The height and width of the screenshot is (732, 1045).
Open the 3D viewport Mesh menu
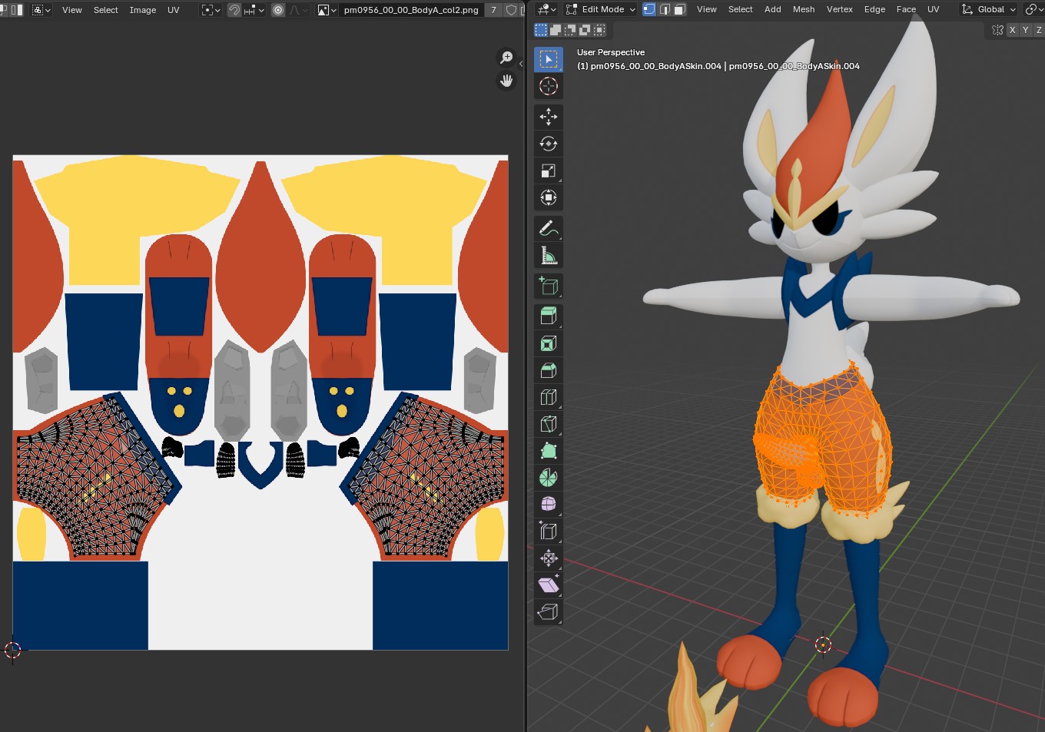pos(804,9)
